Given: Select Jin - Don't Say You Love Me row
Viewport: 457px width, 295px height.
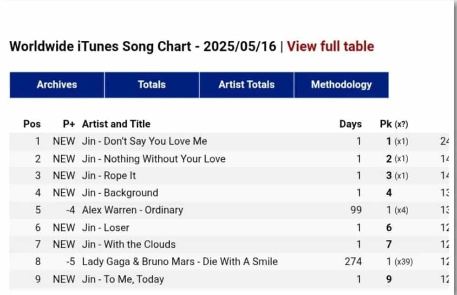Looking at the screenshot, I should [144, 141].
